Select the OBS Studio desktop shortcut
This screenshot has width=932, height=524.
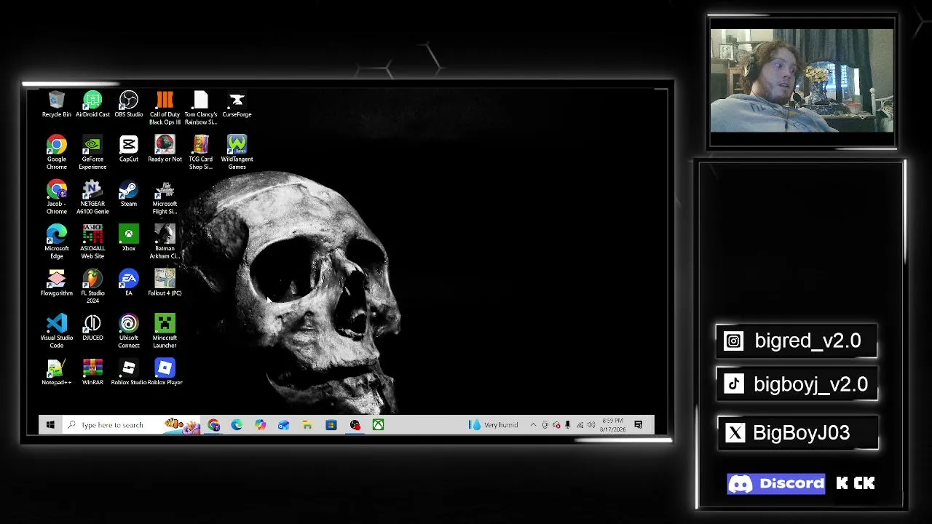128,104
